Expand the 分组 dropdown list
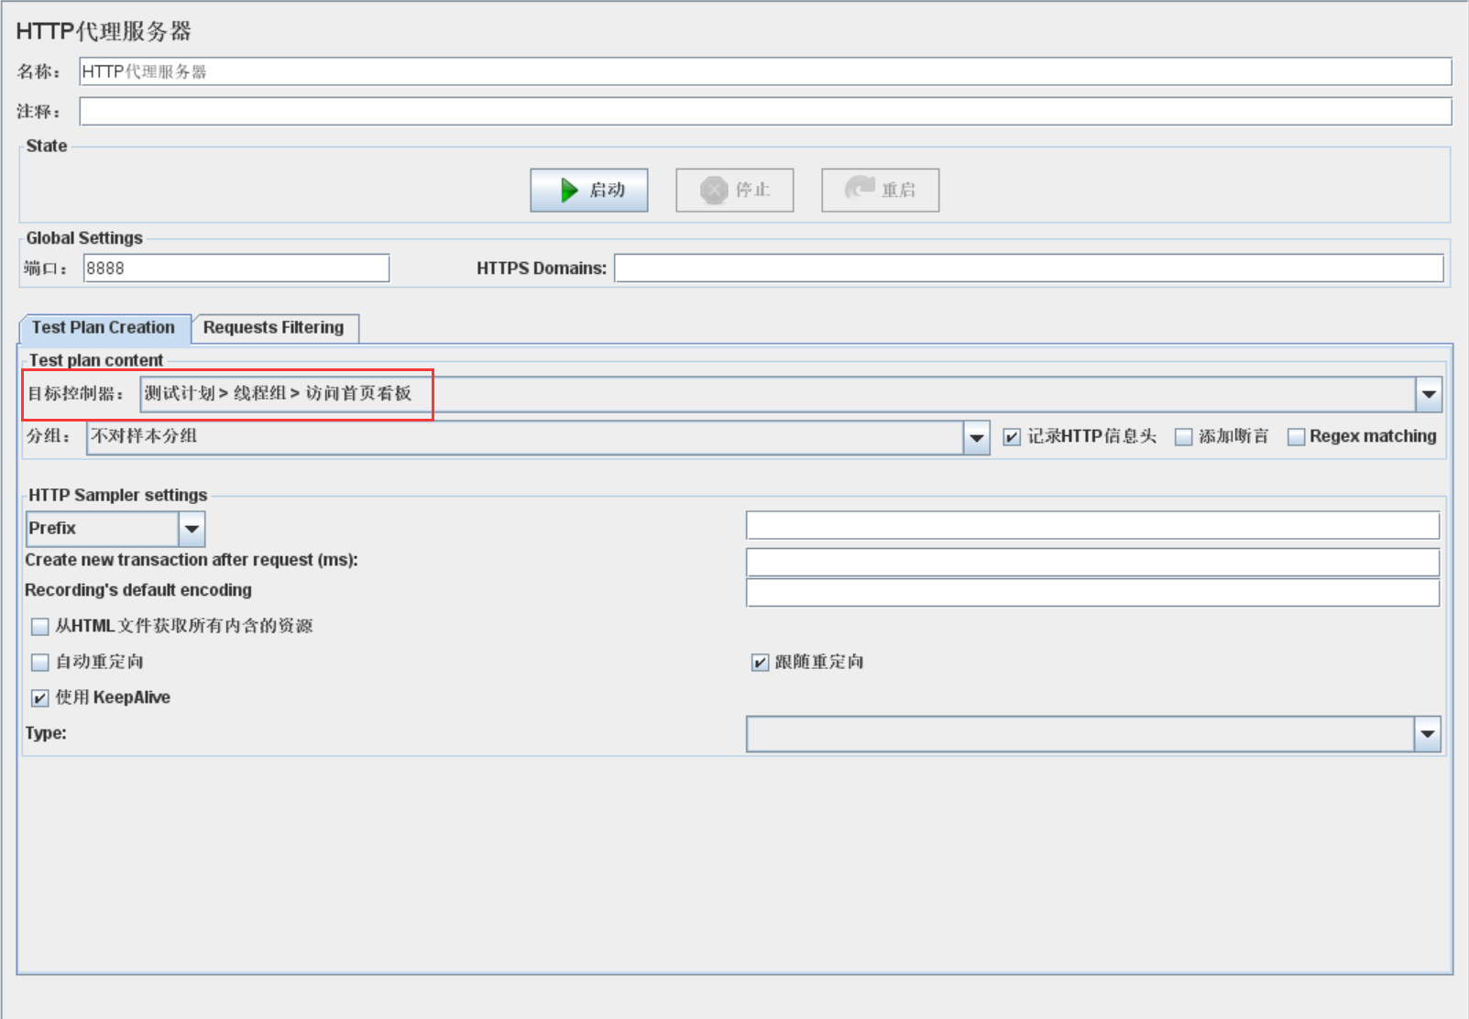The height and width of the screenshot is (1019, 1469). (977, 438)
